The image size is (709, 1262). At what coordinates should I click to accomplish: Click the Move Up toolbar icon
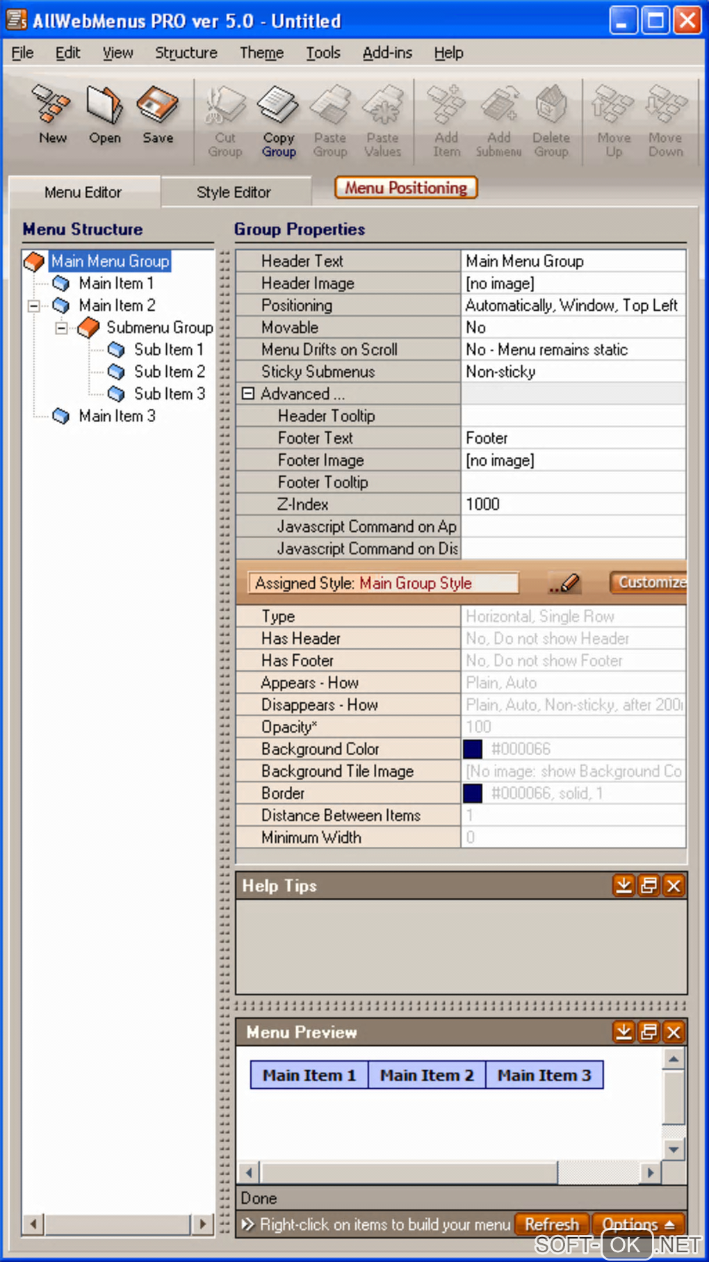coord(614,121)
